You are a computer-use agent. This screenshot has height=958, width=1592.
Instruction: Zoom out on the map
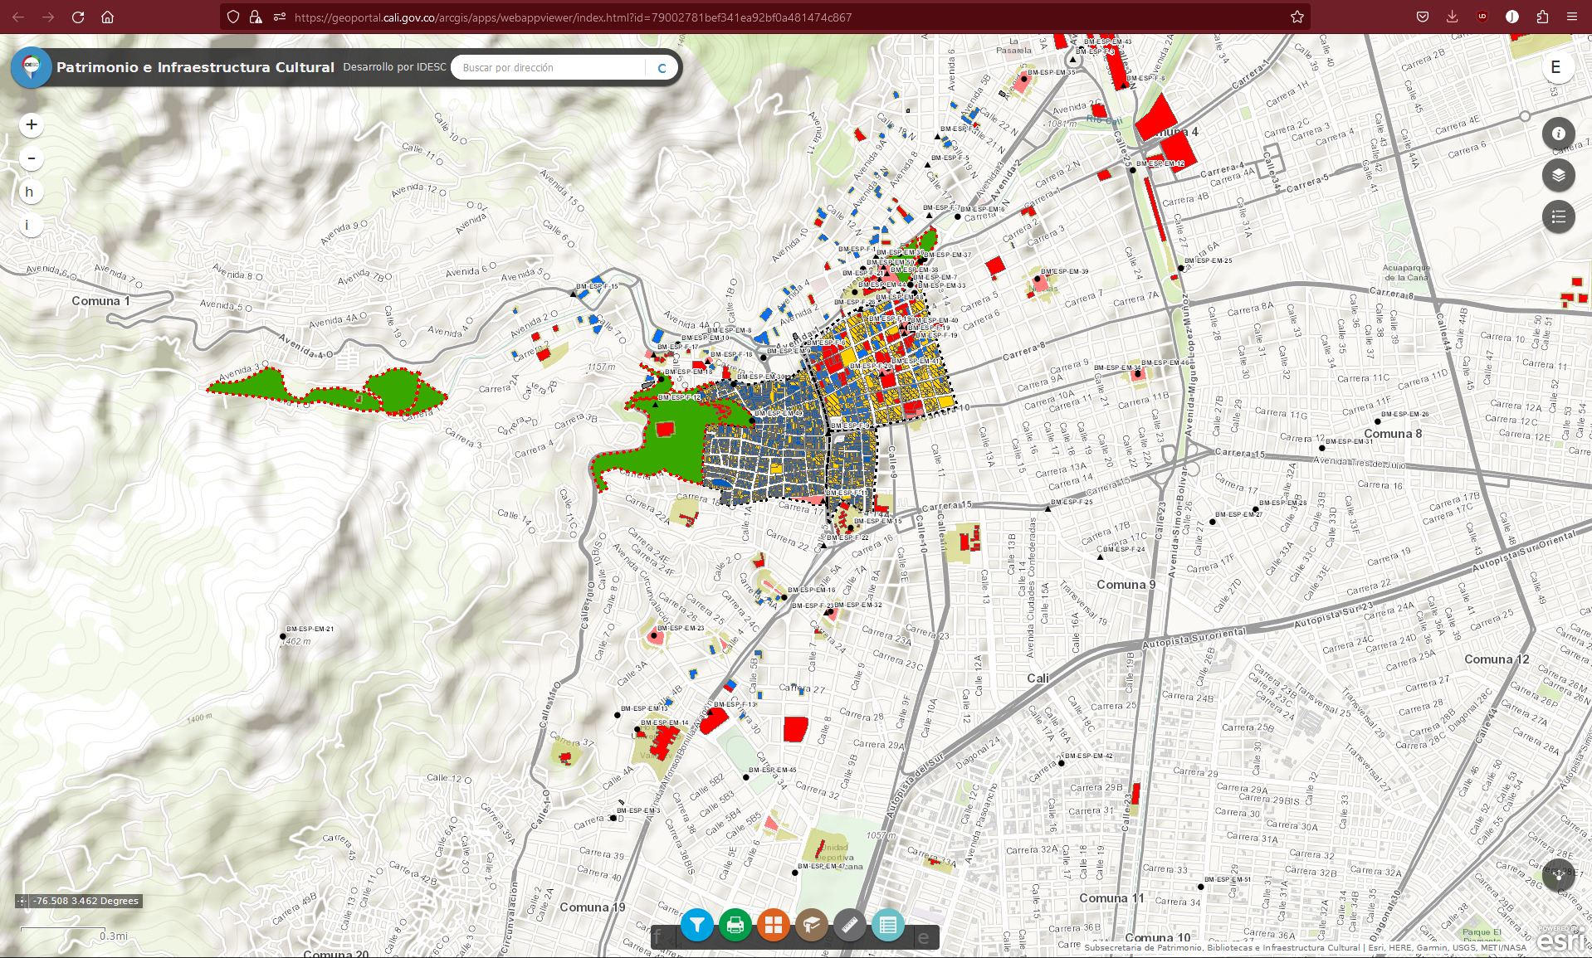[x=32, y=158]
